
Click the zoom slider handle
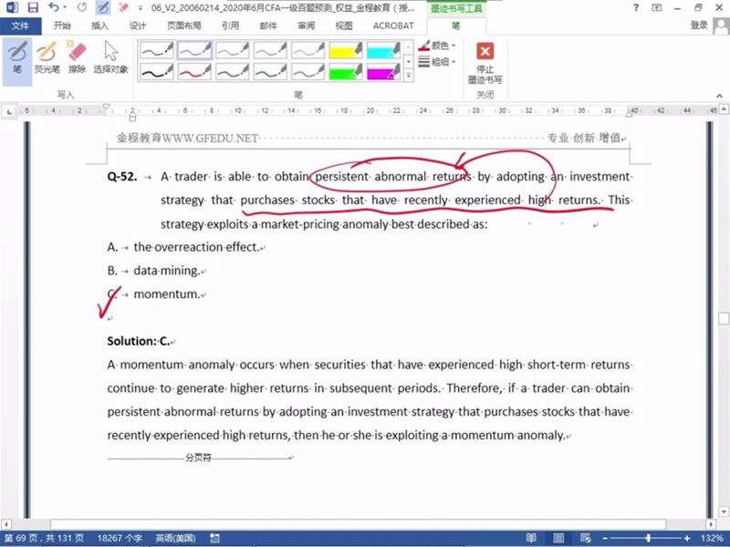point(648,538)
